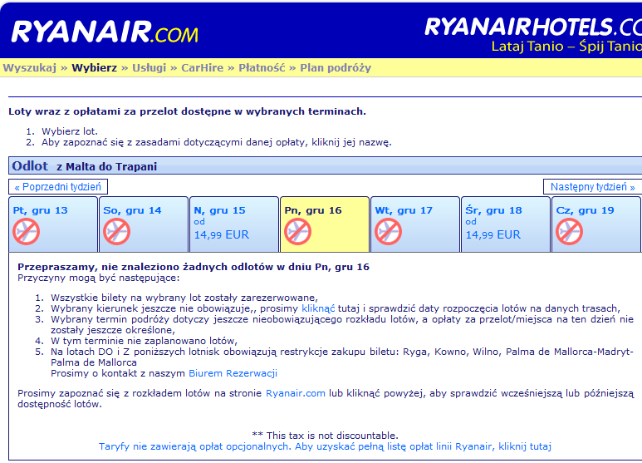Open the Usługi step
The image size is (642, 463).
click(149, 67)
